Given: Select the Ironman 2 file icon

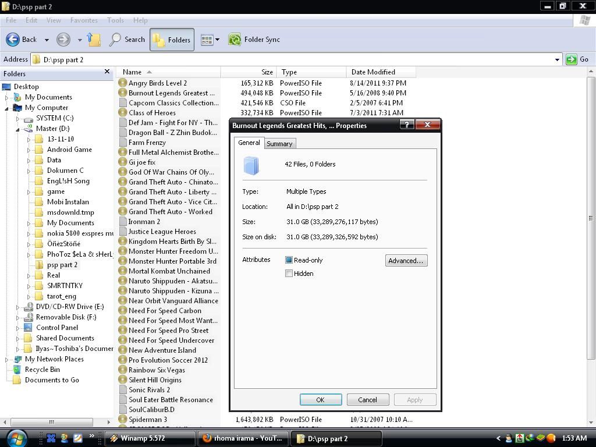Looking at the screenshot, I should (123, 221).
